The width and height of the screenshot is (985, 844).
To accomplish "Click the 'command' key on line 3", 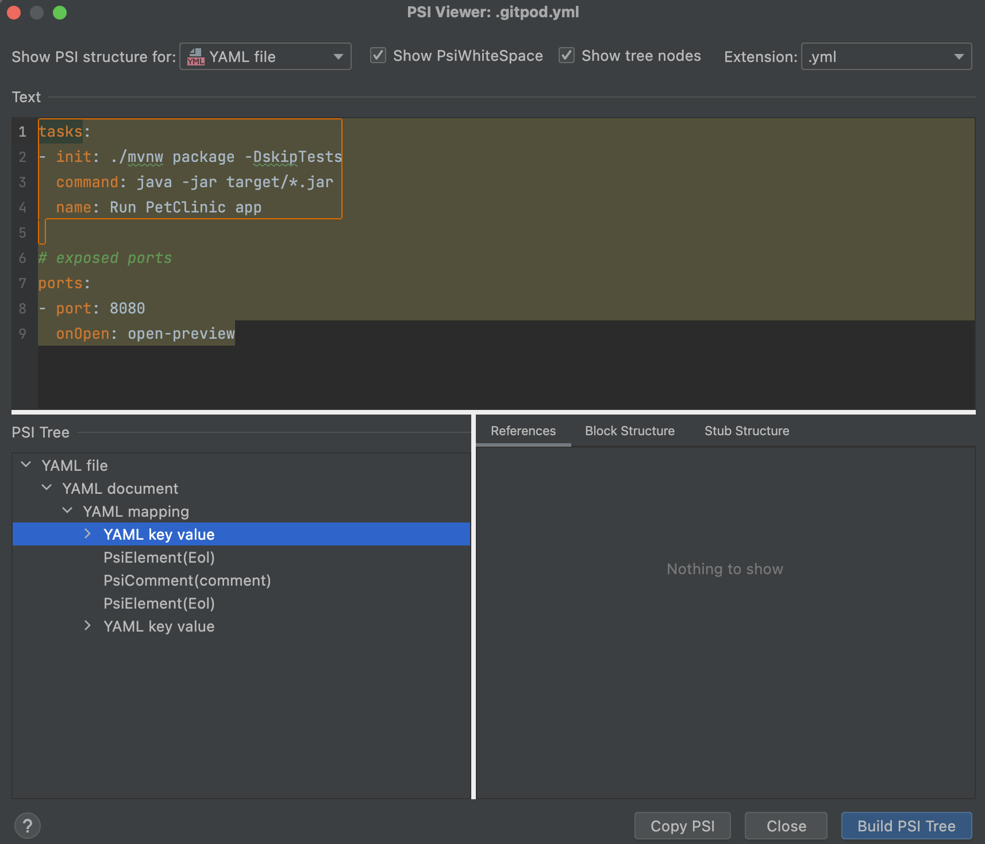I will [x=87, y=182].
